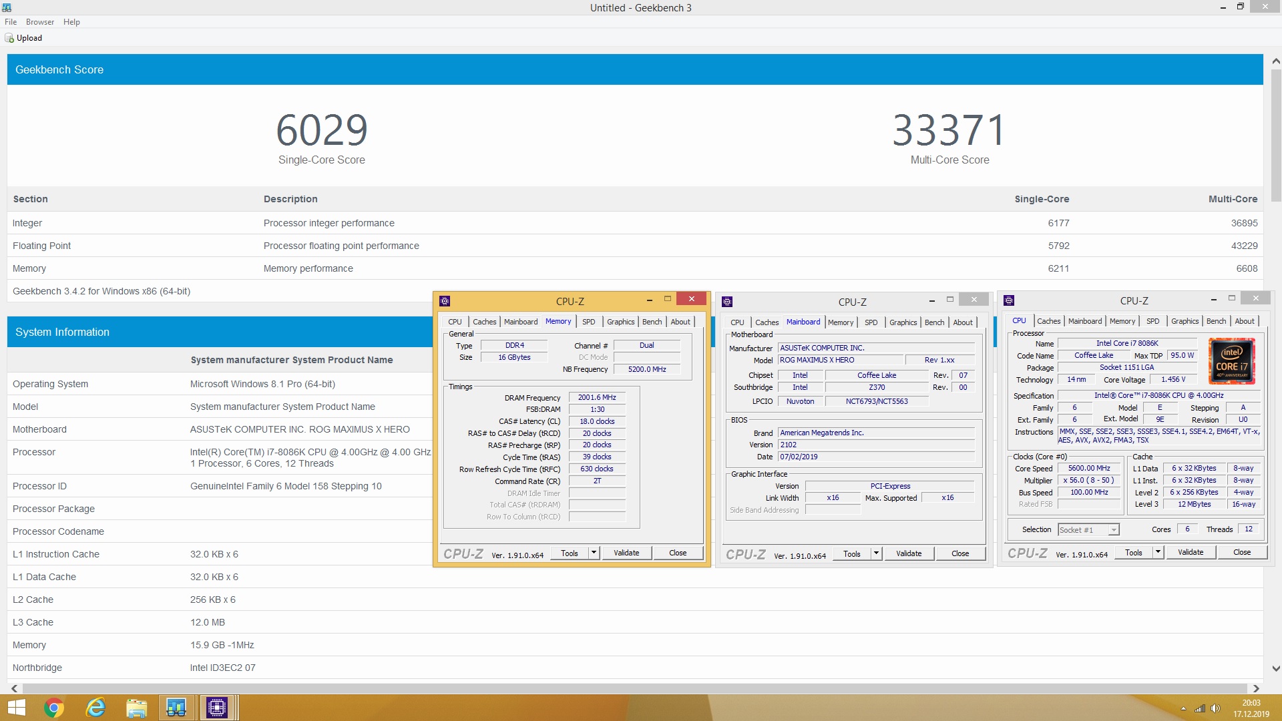Click the Model field ROG MAXIMUS X HERO
The image size is (1282, 721).
(x=840, y=360)
